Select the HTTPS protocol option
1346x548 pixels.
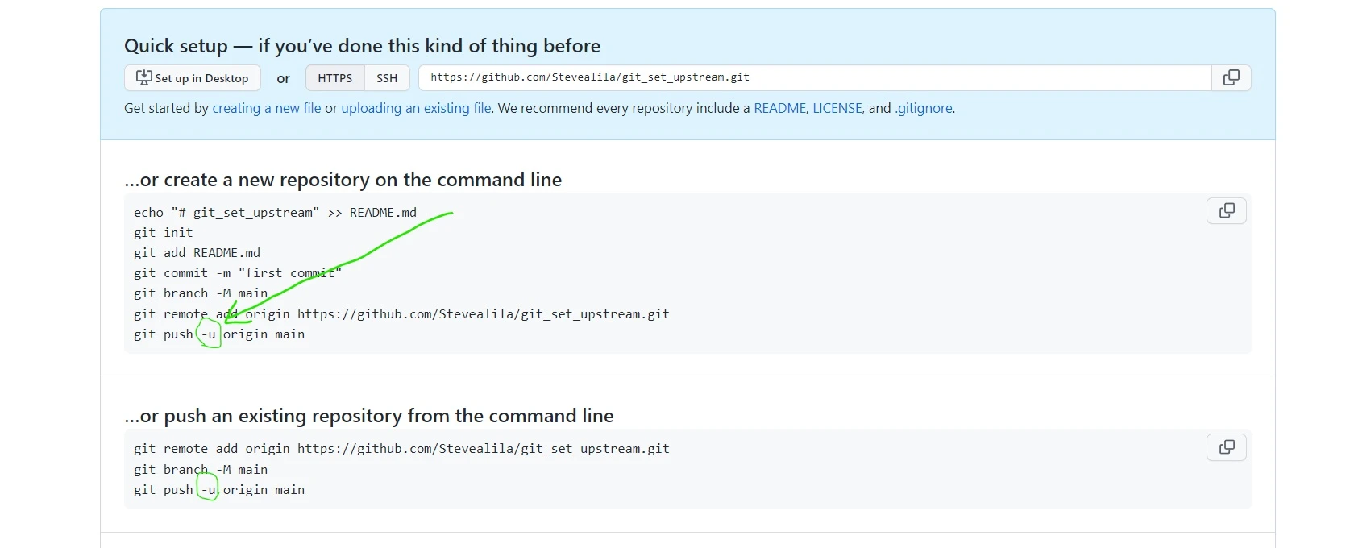[x=334, y=77]
